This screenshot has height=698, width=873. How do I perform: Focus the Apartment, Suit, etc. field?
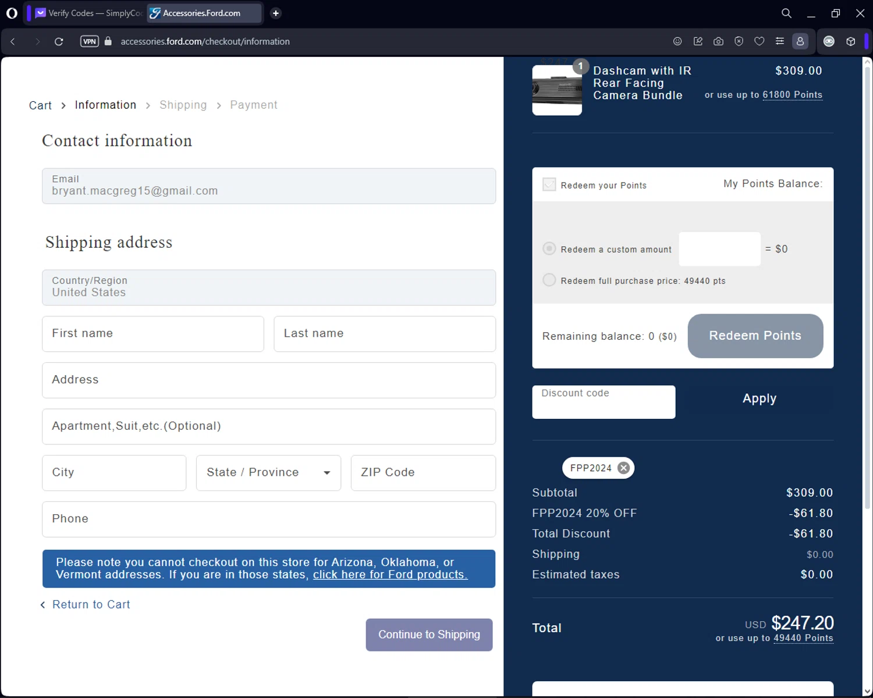[269, 426]
